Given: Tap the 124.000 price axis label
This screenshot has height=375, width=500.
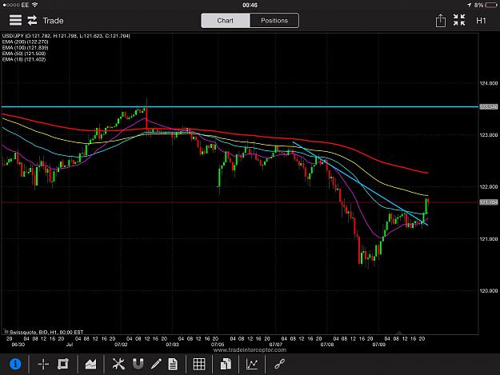Looking at the screenshot, I should pyautogui.click(x=489, y=83).
